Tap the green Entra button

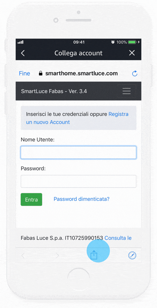click(x=31, y=199)
